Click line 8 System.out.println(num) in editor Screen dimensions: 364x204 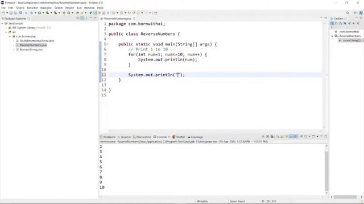167,59
